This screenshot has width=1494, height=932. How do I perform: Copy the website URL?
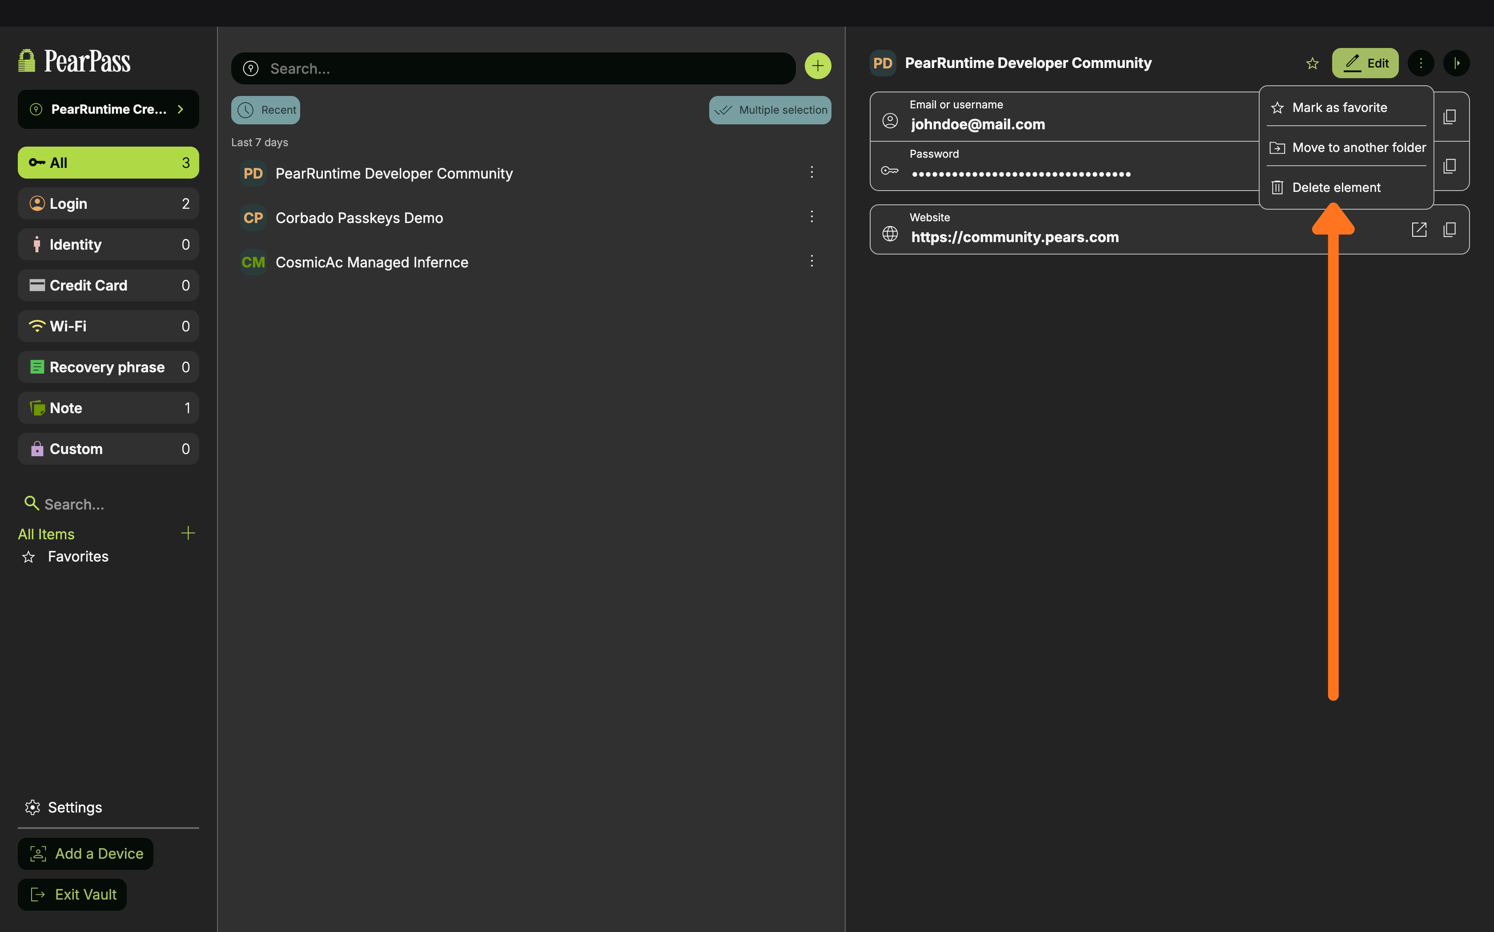click(1450, 230)
